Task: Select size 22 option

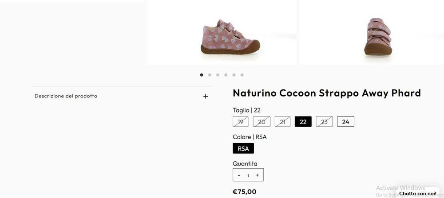Action: (x=303, y=122)
